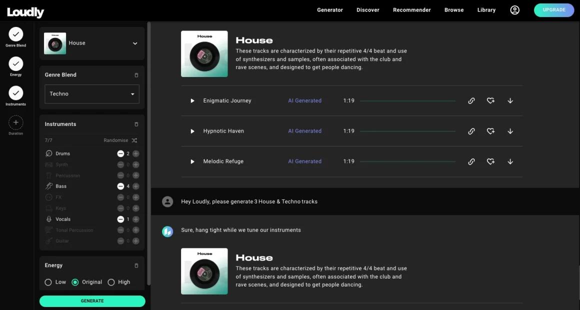Increase the Drums count
580x310 pixels.
[x=136, y=153]
